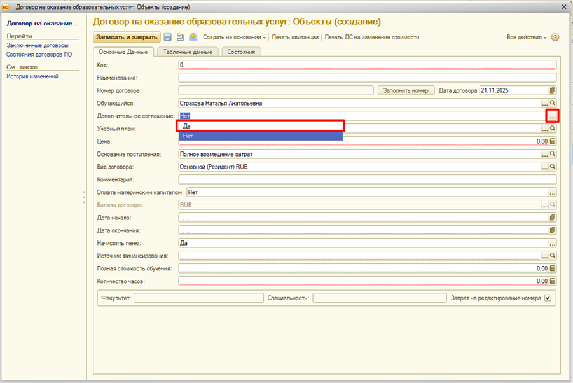Switch to the Табличные данные tab

coord(187,52)
